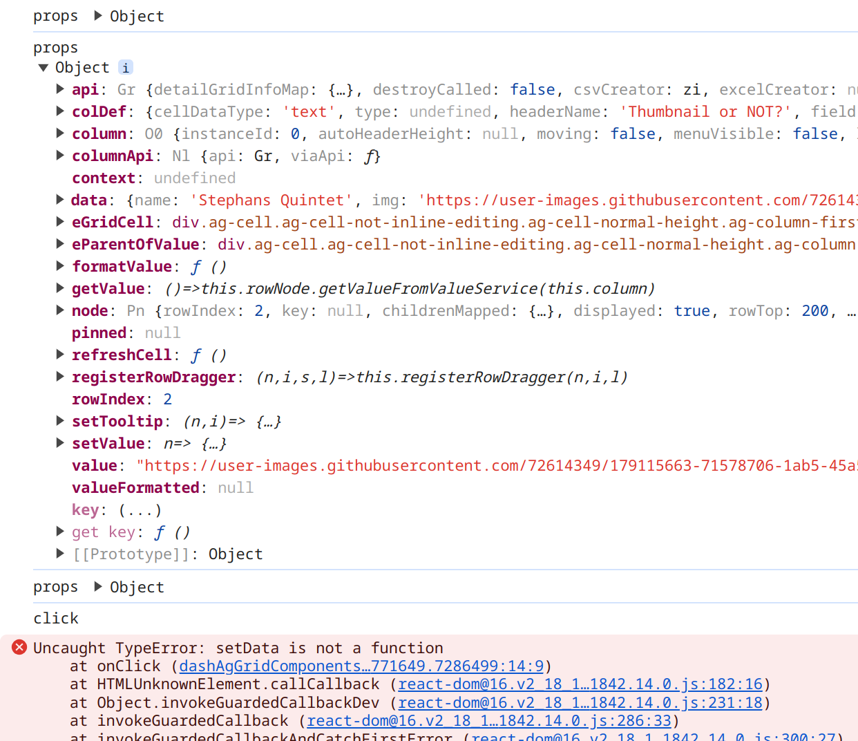Open react-dom link at line 231:18

click(x=580, y=703)
